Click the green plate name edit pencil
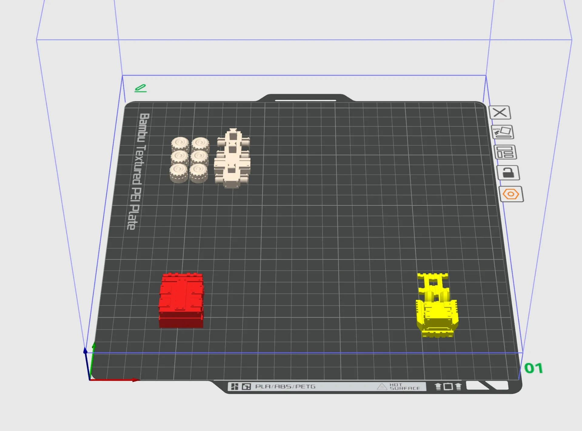Image resolution: width=582 pixels, height=431 pixels. click(141, 88)
